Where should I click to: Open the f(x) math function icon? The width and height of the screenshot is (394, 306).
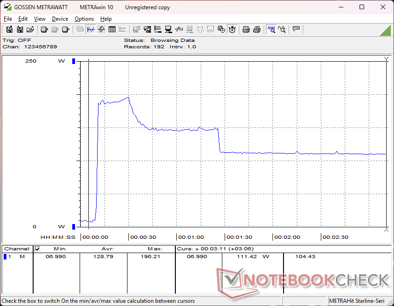coord(179,29)
